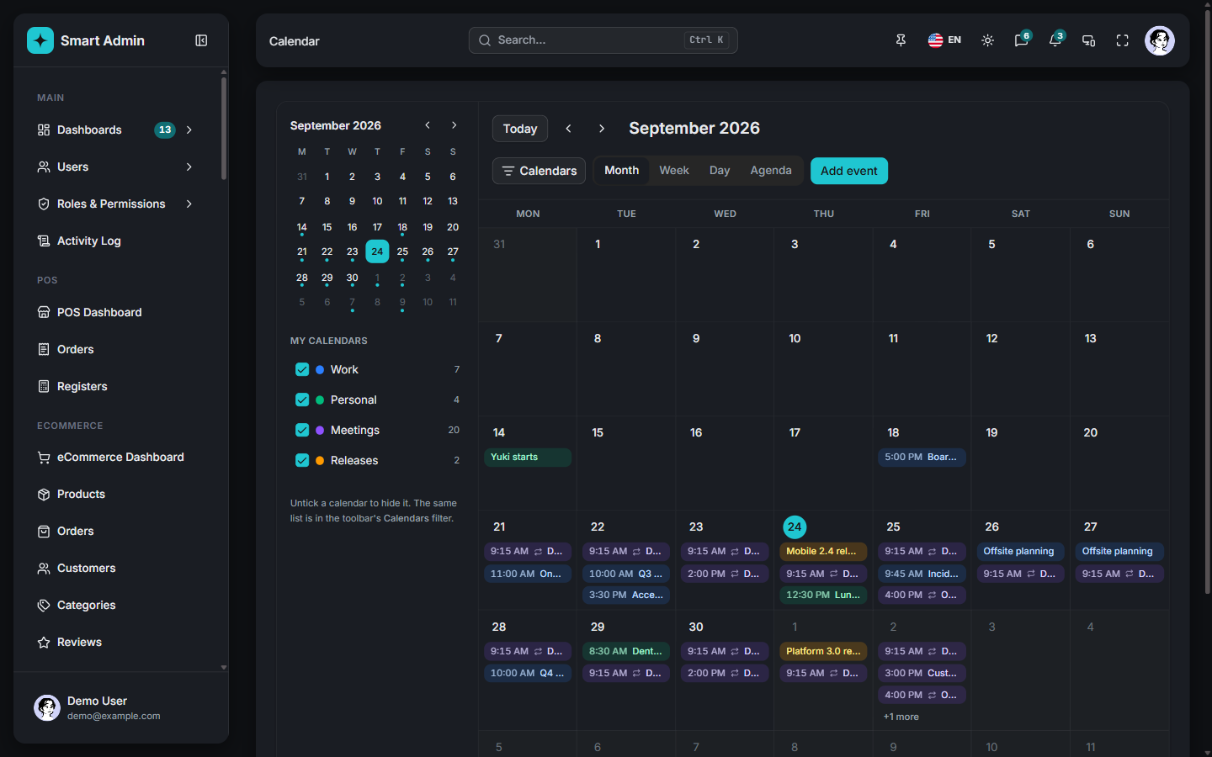The image size is (1212, 757).
Task: Expand the Users submenu chevron
Action: (189, 167)
